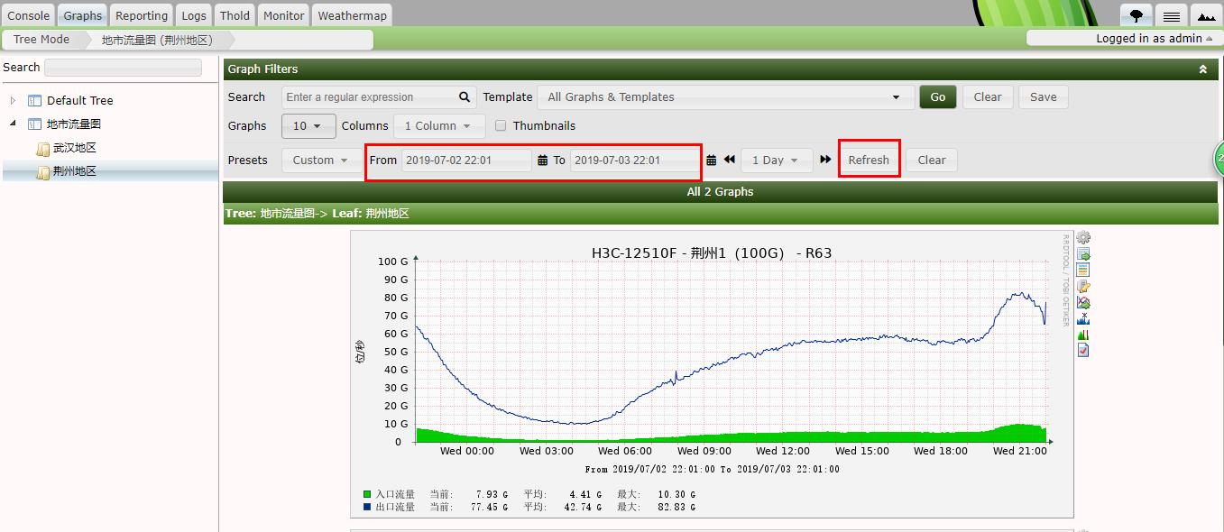Switch to List View mode icon
1224x532 pixels.
(x=1171, y=15)
